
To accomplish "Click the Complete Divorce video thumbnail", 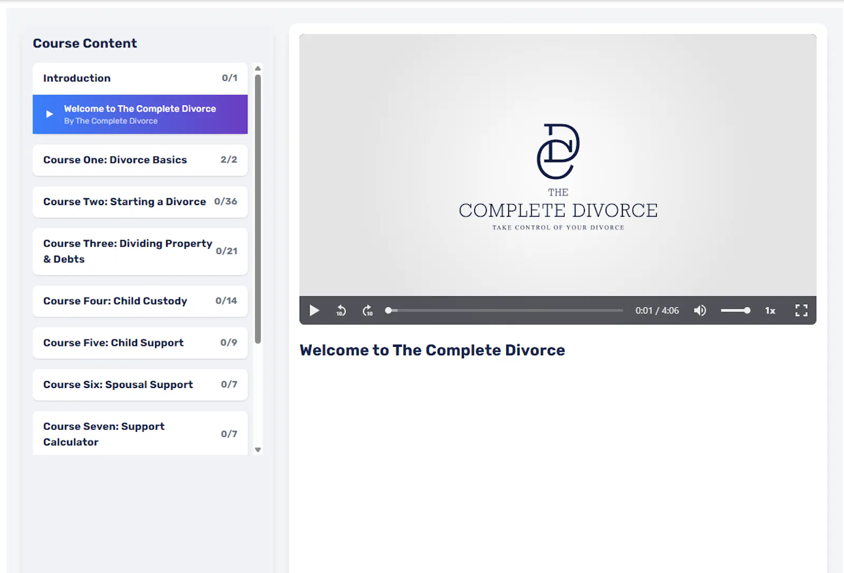I will (x=558, y=165).
